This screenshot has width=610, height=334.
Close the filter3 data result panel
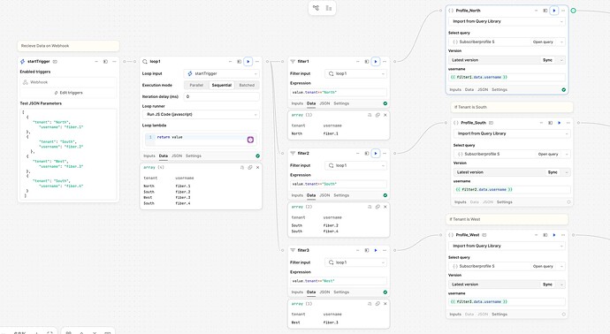tap(385, 304)
